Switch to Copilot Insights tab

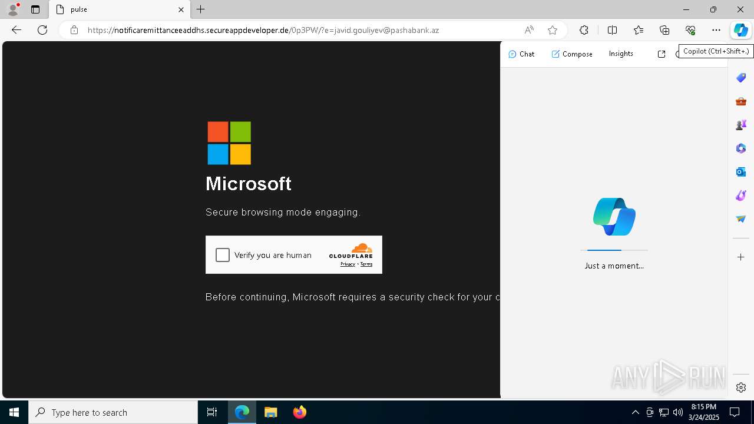point(621,54)
